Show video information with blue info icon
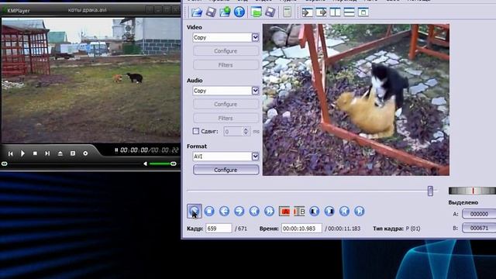Image resolution: width=496 pixels, height=279 pixels. coord(239,12)
